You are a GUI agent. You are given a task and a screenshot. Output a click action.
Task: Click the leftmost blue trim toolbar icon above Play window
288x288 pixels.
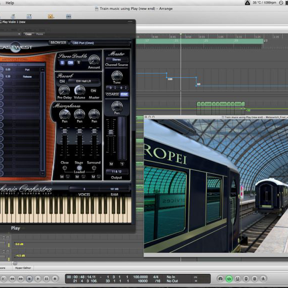(x=13, y=16)
